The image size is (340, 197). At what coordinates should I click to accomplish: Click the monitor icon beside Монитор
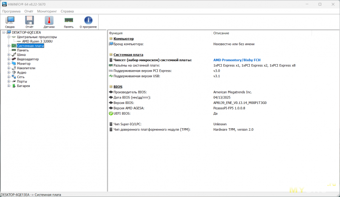pos(14,64)
